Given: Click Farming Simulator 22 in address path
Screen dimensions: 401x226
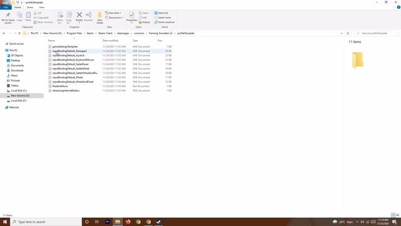Looking at the screenshot, I should tap(160, 33).
